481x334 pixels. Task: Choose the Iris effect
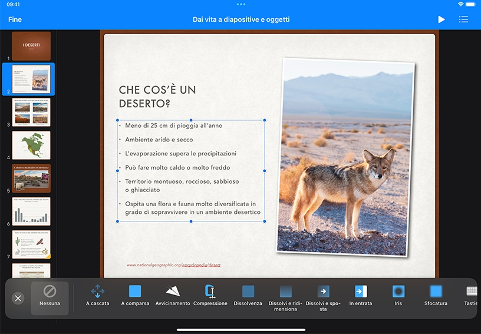pos(398,295)
